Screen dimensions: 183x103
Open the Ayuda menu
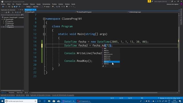point(73,4)
